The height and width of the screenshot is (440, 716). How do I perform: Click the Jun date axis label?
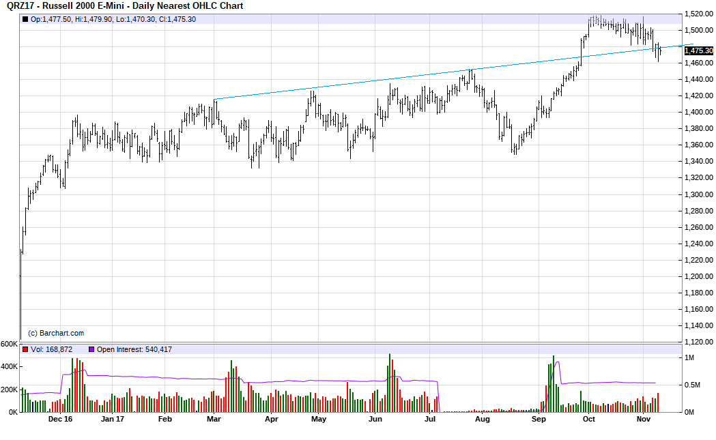click(375, 419)
